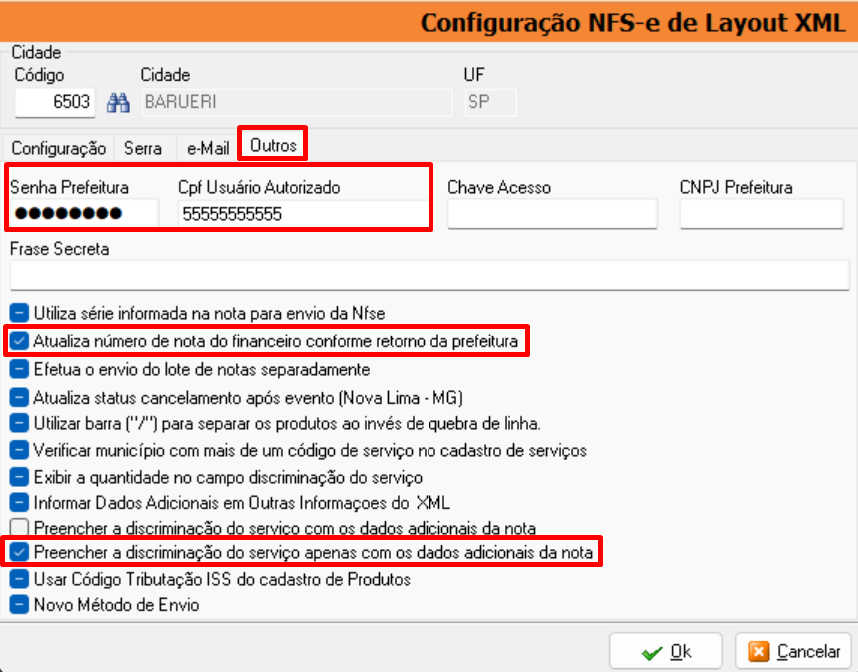Toggle Exibir a quantidade no campo discriminação
Image resolution: width=858 pixels, height=672 pixels.
click(19, 477)
